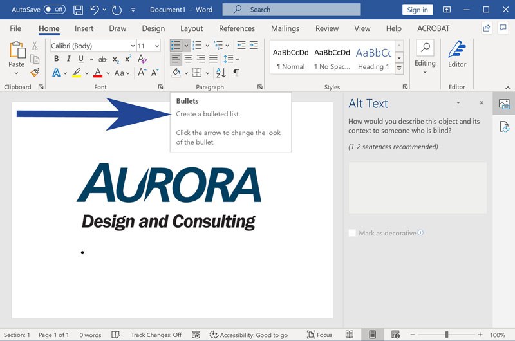Center align the text
Image resolution: width=515 pixels, height=341 pixels.
[x=188, y=59]
